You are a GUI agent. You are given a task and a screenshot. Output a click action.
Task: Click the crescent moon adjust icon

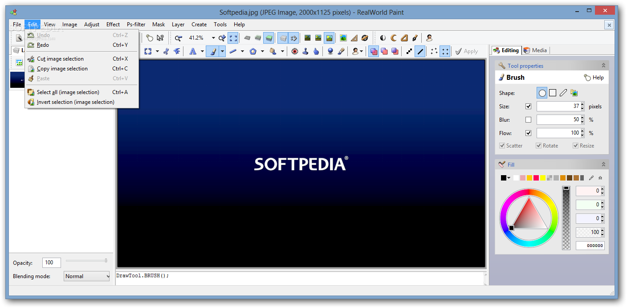point(394,38)
